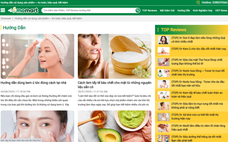This screenshot has width=228, height=142.
Task: Click thumbnail beside Xịt khử mùi review
Action: tap(163, 117)
